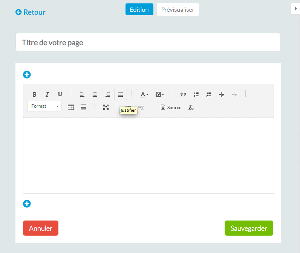Insert a block quote
The image size is (300, 253).
(x=183, y=94)
